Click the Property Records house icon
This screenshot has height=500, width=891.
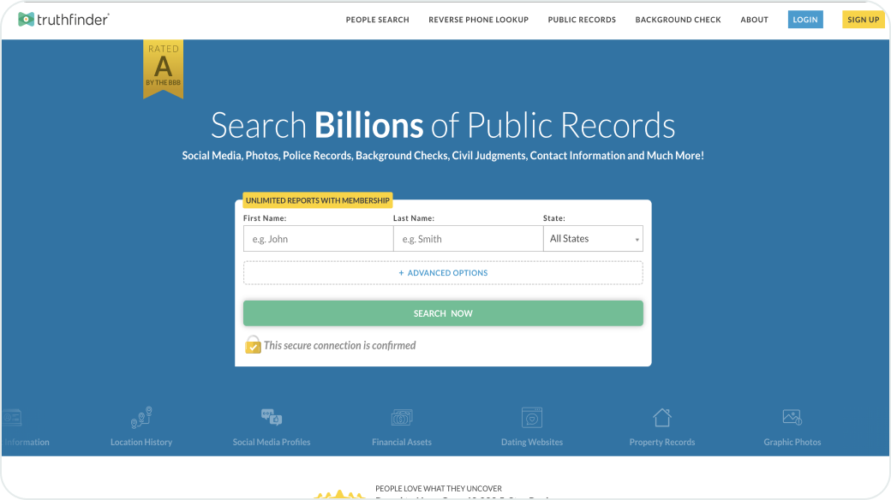coord(661,416)
